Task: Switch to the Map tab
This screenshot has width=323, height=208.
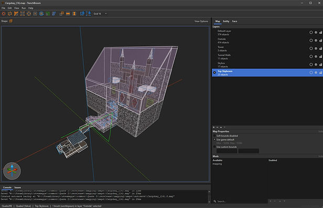Action: (218, 21)
